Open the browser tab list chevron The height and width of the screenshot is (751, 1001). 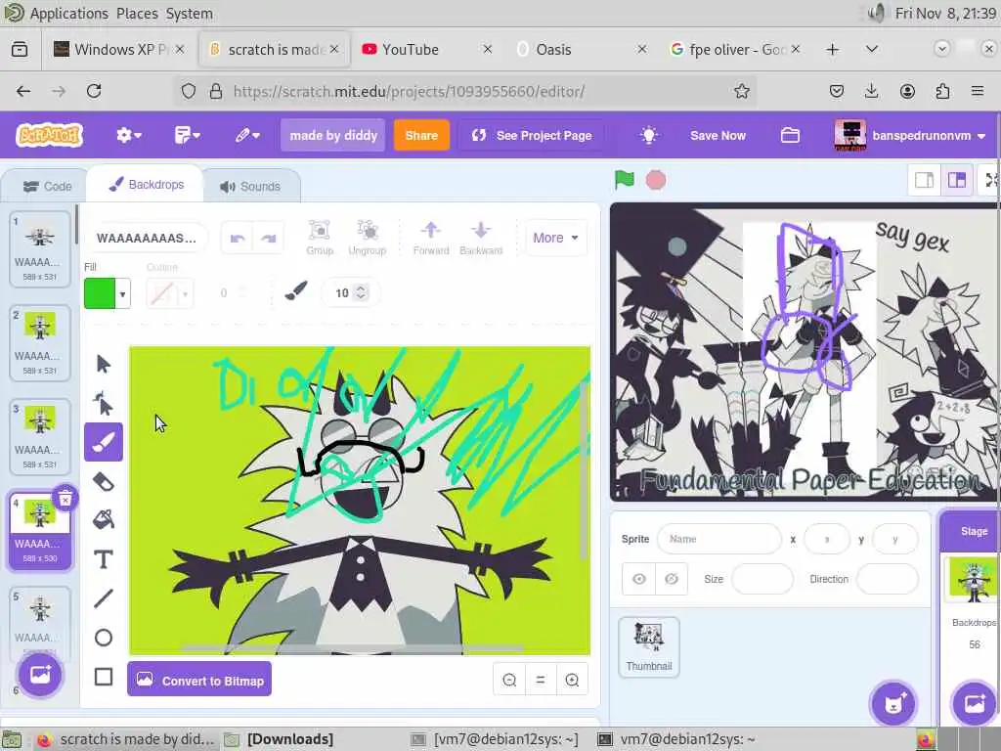[x=871, y=49]
